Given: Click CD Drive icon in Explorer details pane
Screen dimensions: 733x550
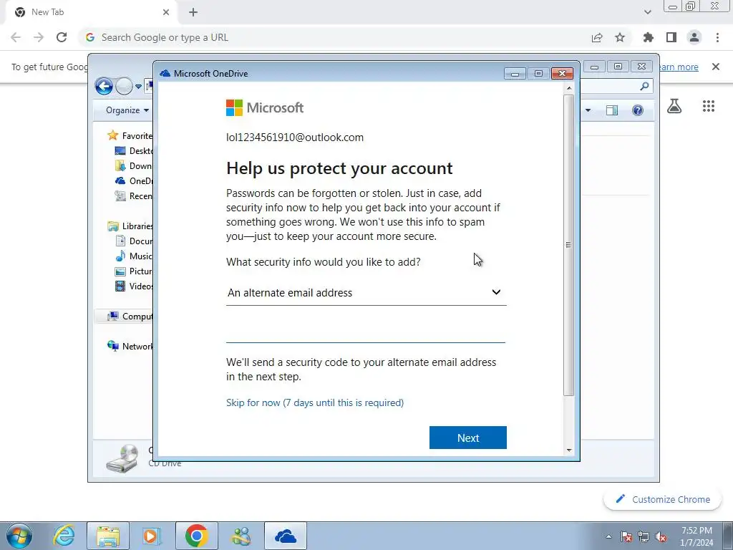Looking at the screenshot, I should (122, 458).
